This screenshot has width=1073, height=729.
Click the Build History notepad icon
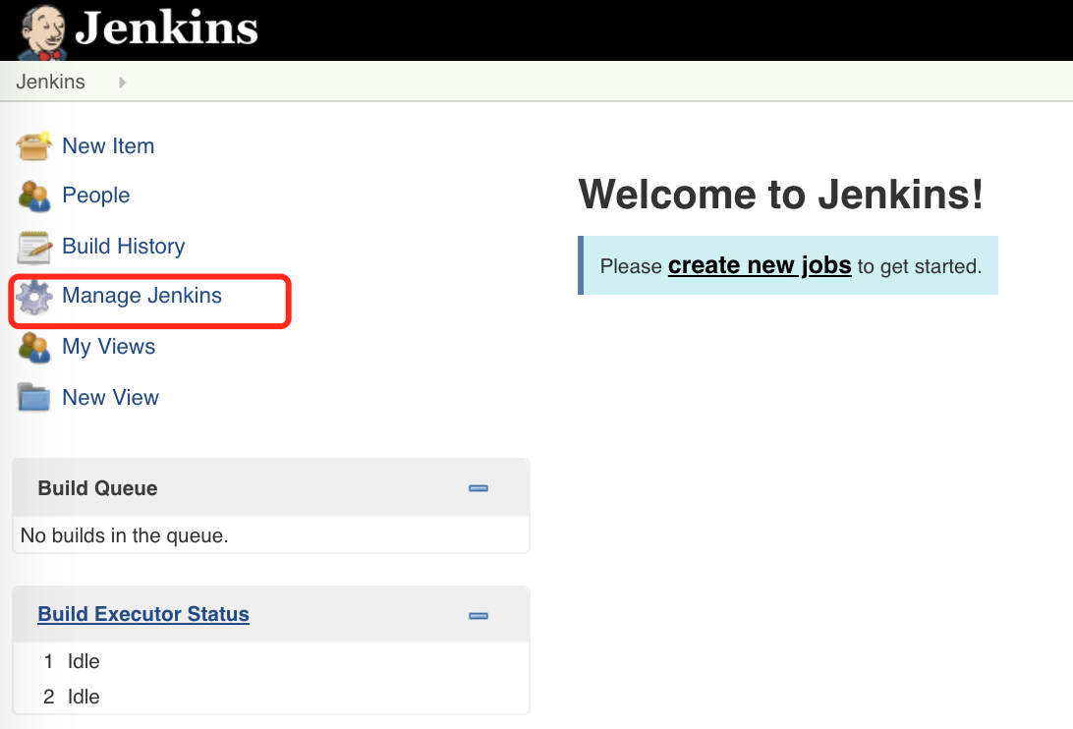(34, 248)
